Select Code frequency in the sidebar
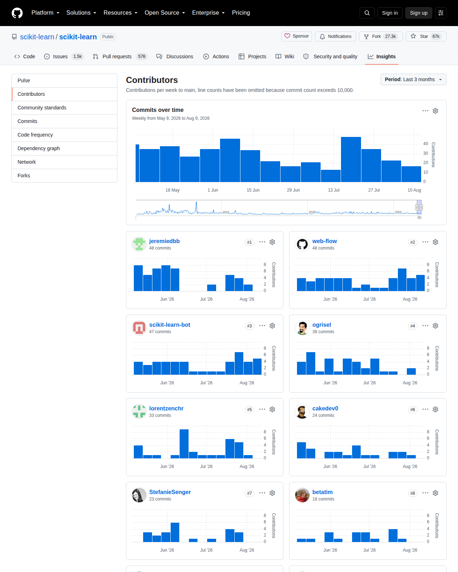Viewport: 458px width, 572px height. (64, 135)
